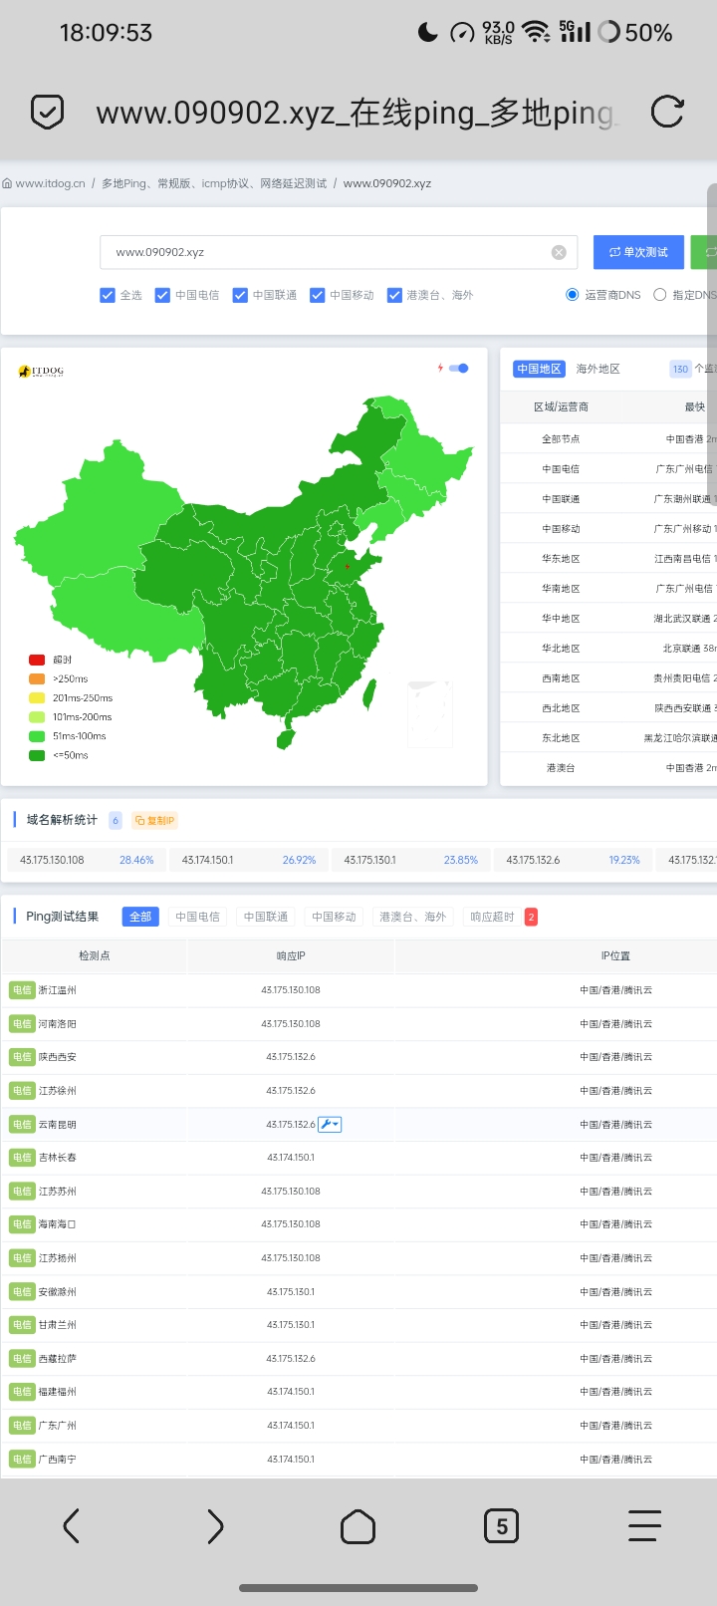The image size is (717, 1606).
Task: Tap the browser reload icon
Action: (x=667, y=112)
